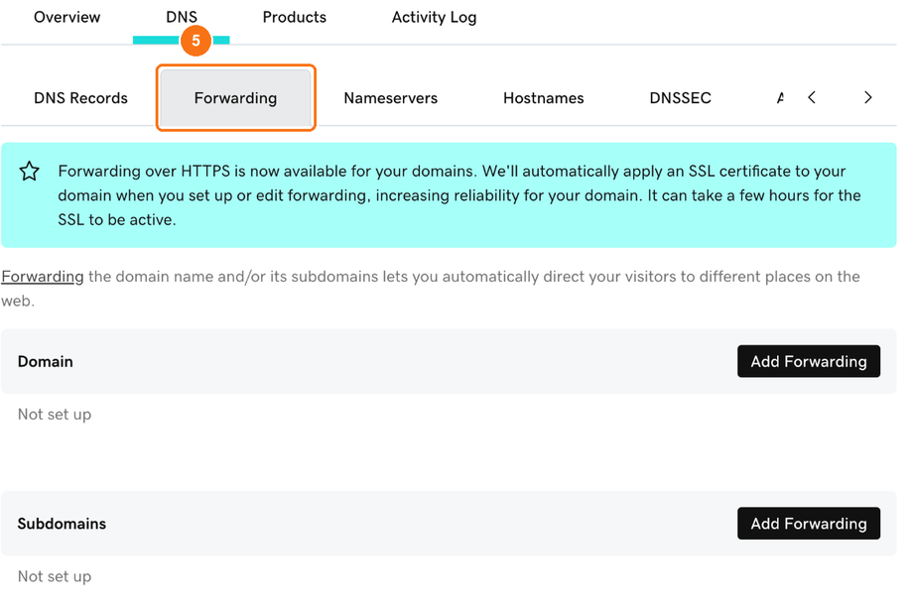Click the star icon in the HTTPS notice
Image resolution: width=913 pixels, height=608 pixels.
[x=29, y=171]
